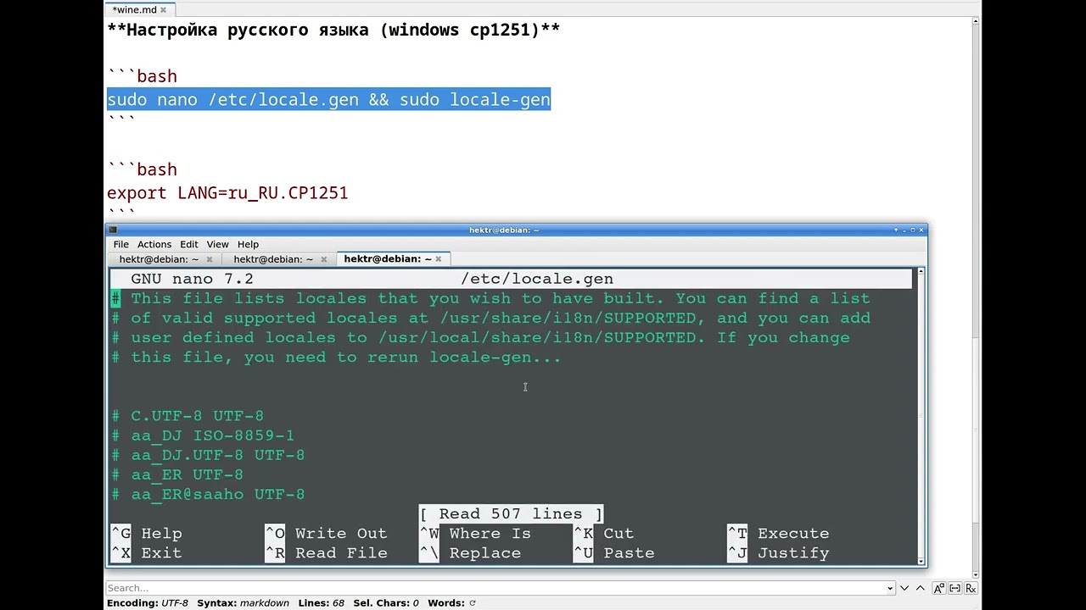Open the terminal window icon menu
Image resolution: width=1086 pixels, height=610 pixels.
[113, 230]
